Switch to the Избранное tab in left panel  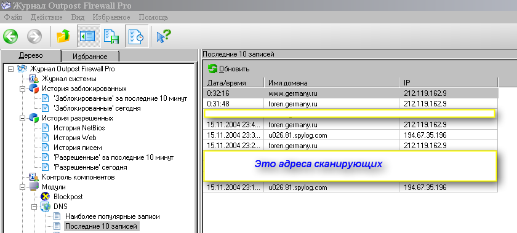coord(90,57)
